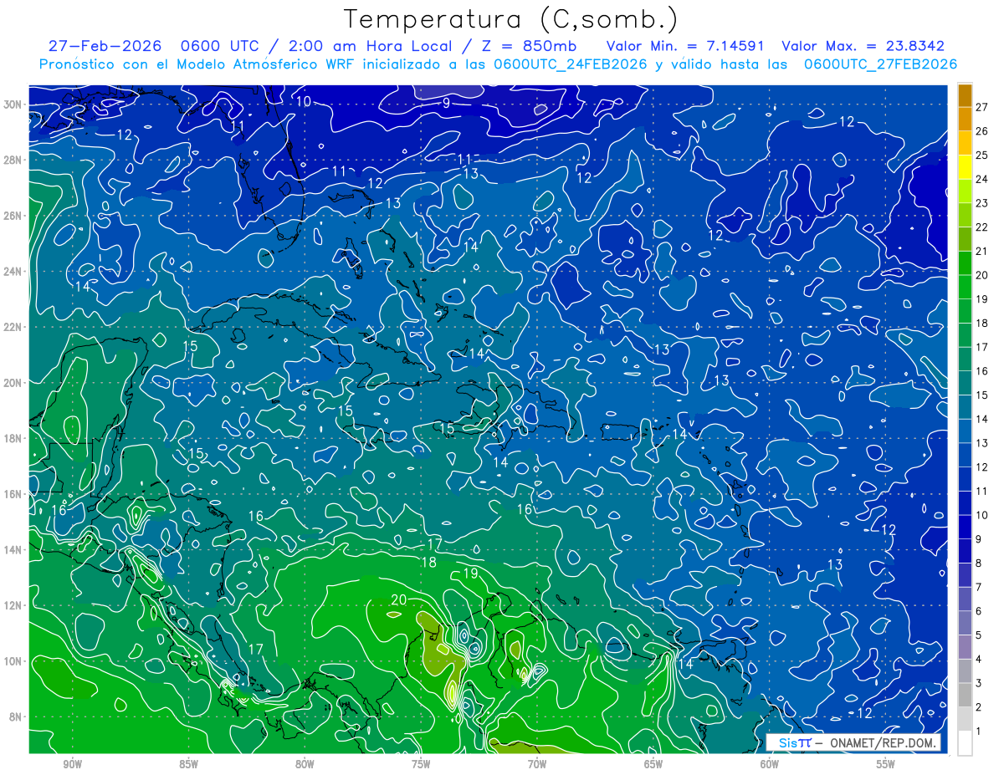Click the 12N latitude label
Image resolution: width=1004 pixels, height=775 pixels.
click(x=13, y=605)
